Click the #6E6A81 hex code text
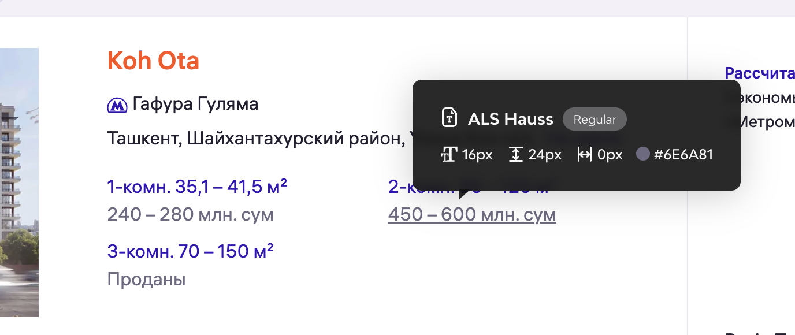The image size is (795, 335). [683, 155]
